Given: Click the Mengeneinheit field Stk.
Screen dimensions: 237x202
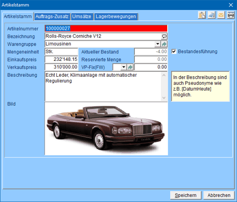Looking at the screenshot, I should [61, 51].
